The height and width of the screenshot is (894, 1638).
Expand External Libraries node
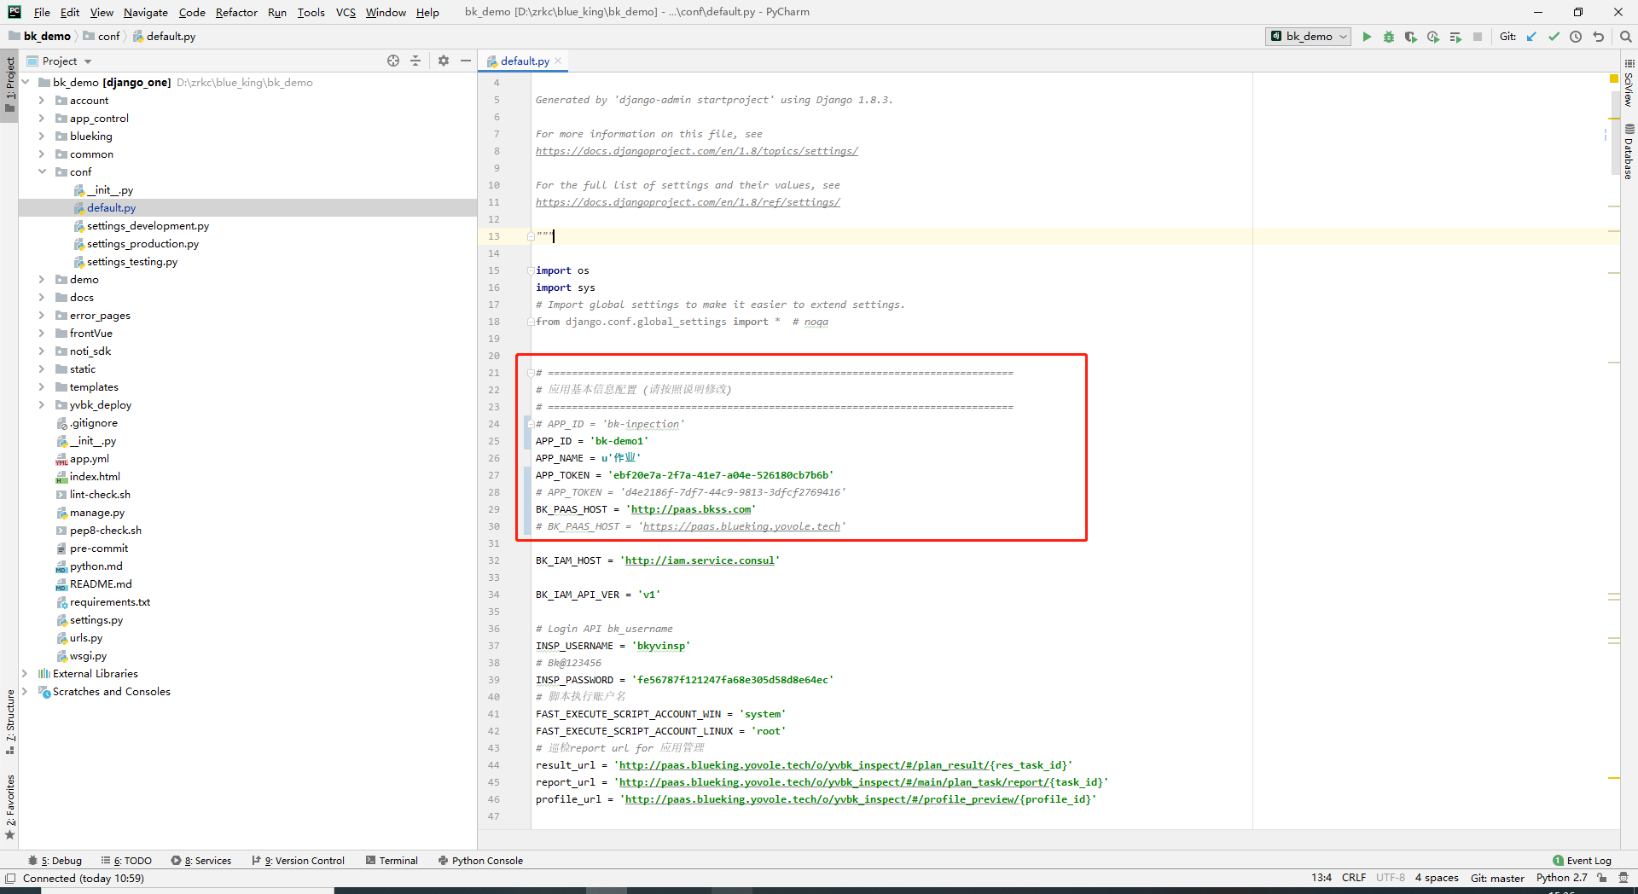[x=25, y=673]
